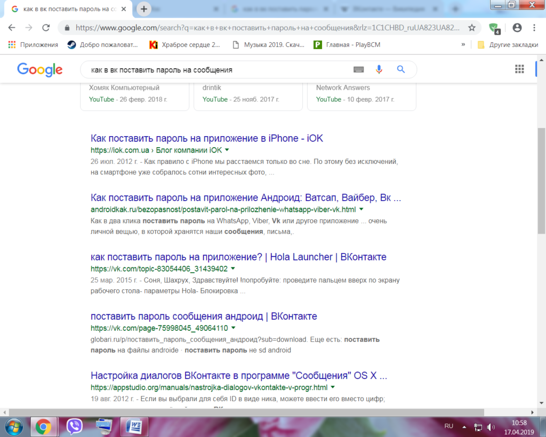Screen dimensions: 546x437
Task: Expand options arrow next to vk.com/topic-83054406 URL
Action: 233,268
